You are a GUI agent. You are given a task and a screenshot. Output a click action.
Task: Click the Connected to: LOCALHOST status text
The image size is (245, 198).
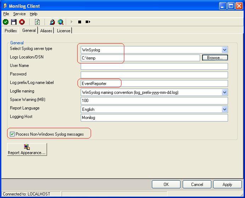coord(27,194)
